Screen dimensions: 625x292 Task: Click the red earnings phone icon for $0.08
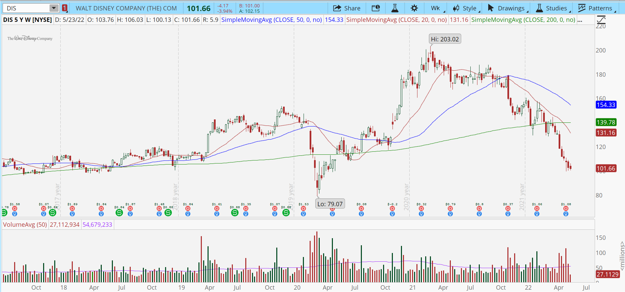pyautogui.click(x=361, y=209)
